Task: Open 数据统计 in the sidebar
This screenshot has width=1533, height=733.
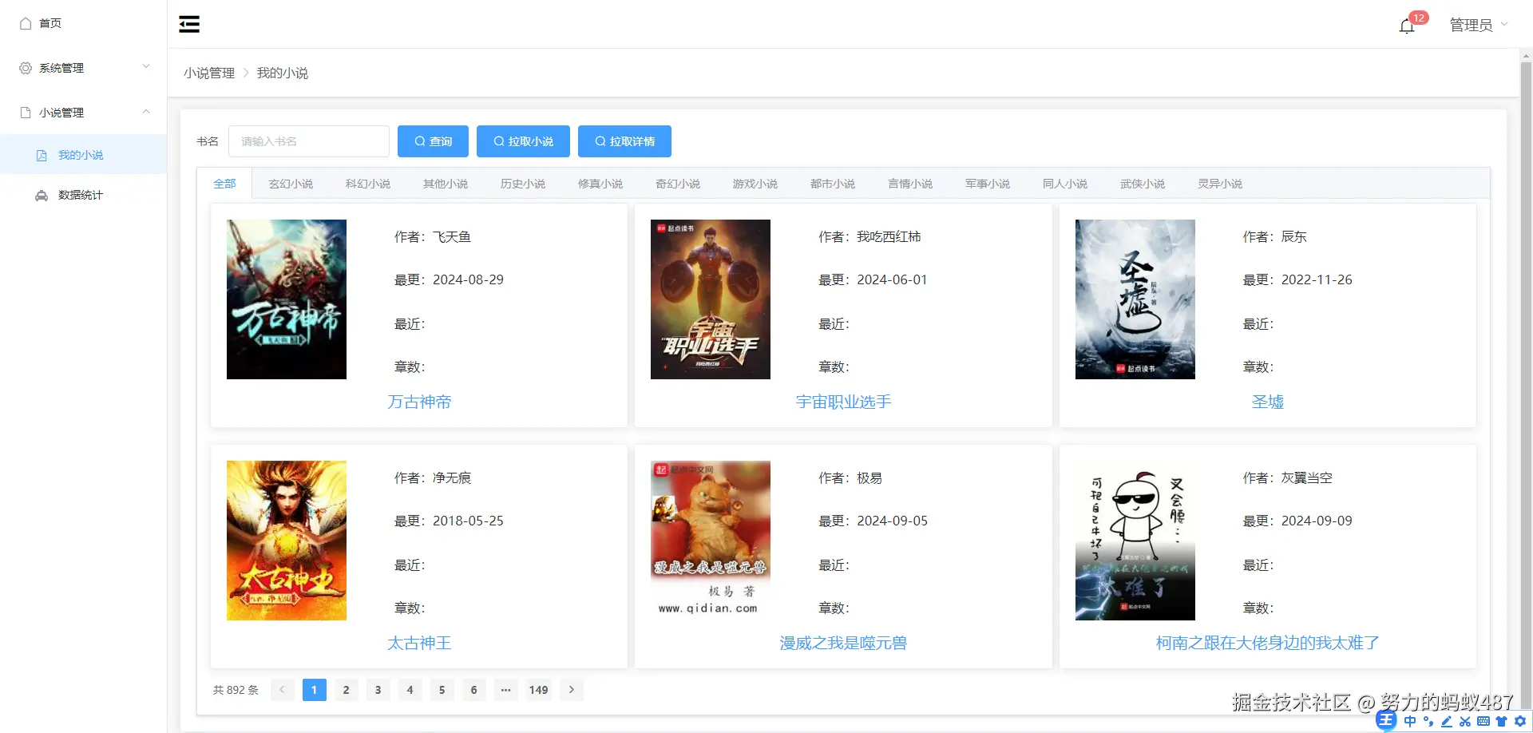Action: point(83,195)
